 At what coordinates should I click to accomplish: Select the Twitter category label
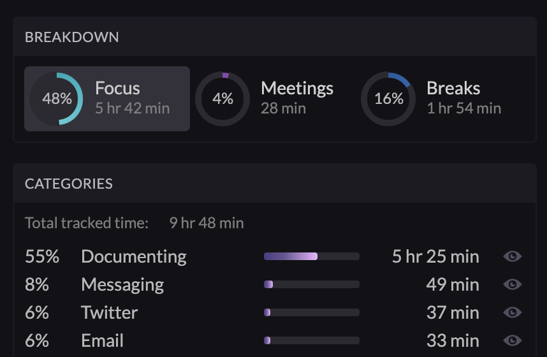(109, 312)
